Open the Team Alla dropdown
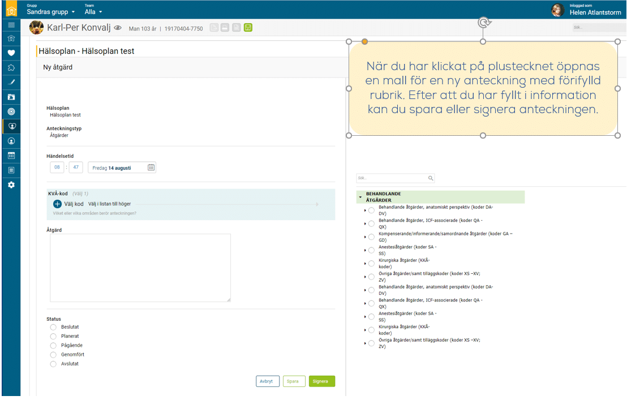The width and height of the screenshot is (627, 400). (93, 12)
